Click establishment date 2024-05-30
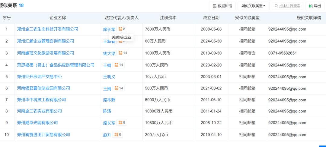 click(x=211, y=41)
